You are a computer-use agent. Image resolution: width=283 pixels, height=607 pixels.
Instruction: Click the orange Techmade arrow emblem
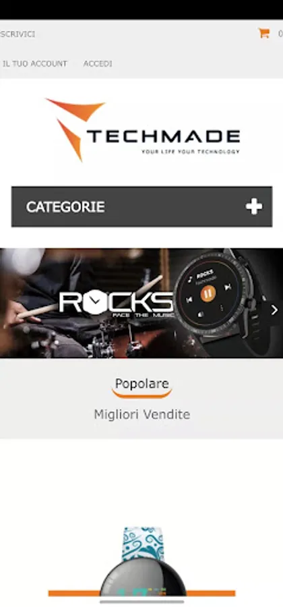(x=75, y=129)
